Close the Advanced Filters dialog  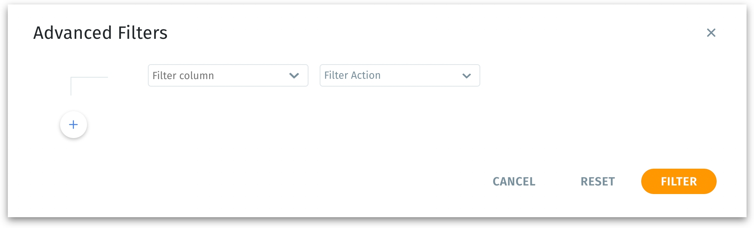click(x=711, y=33)
